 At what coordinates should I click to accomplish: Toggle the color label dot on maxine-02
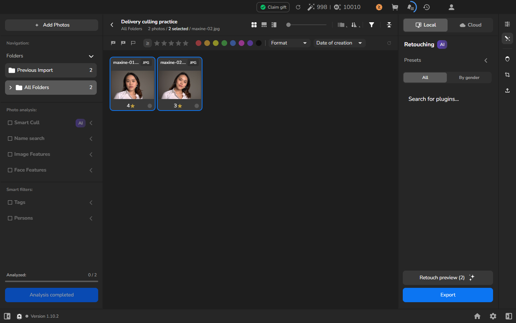tap(197, 106)
